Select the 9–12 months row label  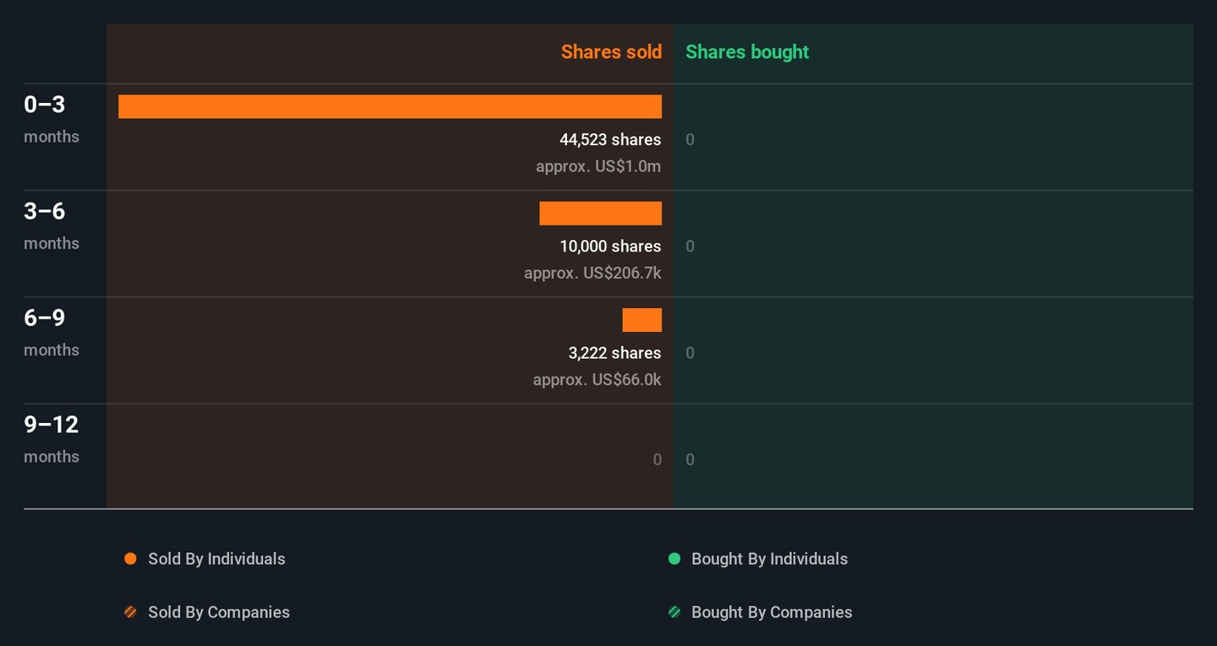pos(51,438)
